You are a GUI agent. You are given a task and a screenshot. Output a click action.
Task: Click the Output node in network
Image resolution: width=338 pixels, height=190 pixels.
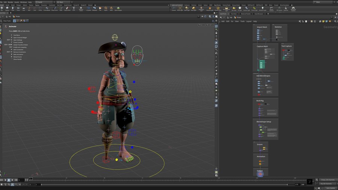click(x=260, y=173)
